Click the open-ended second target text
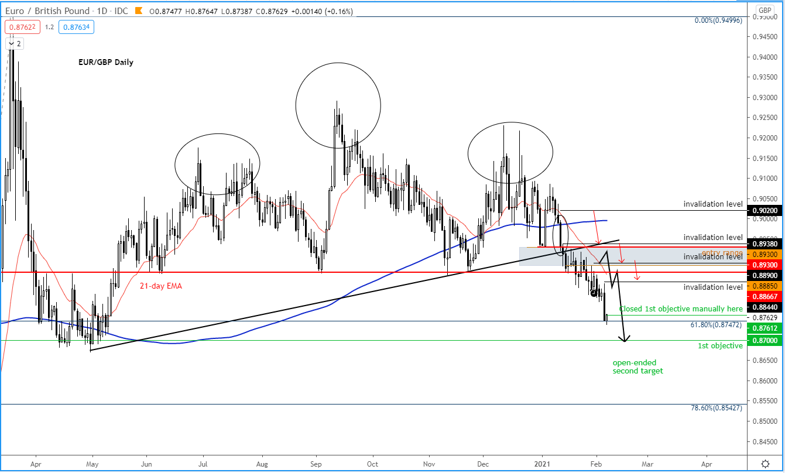The height and width of the screenshot is (473, 785). [x=638, y=366]
